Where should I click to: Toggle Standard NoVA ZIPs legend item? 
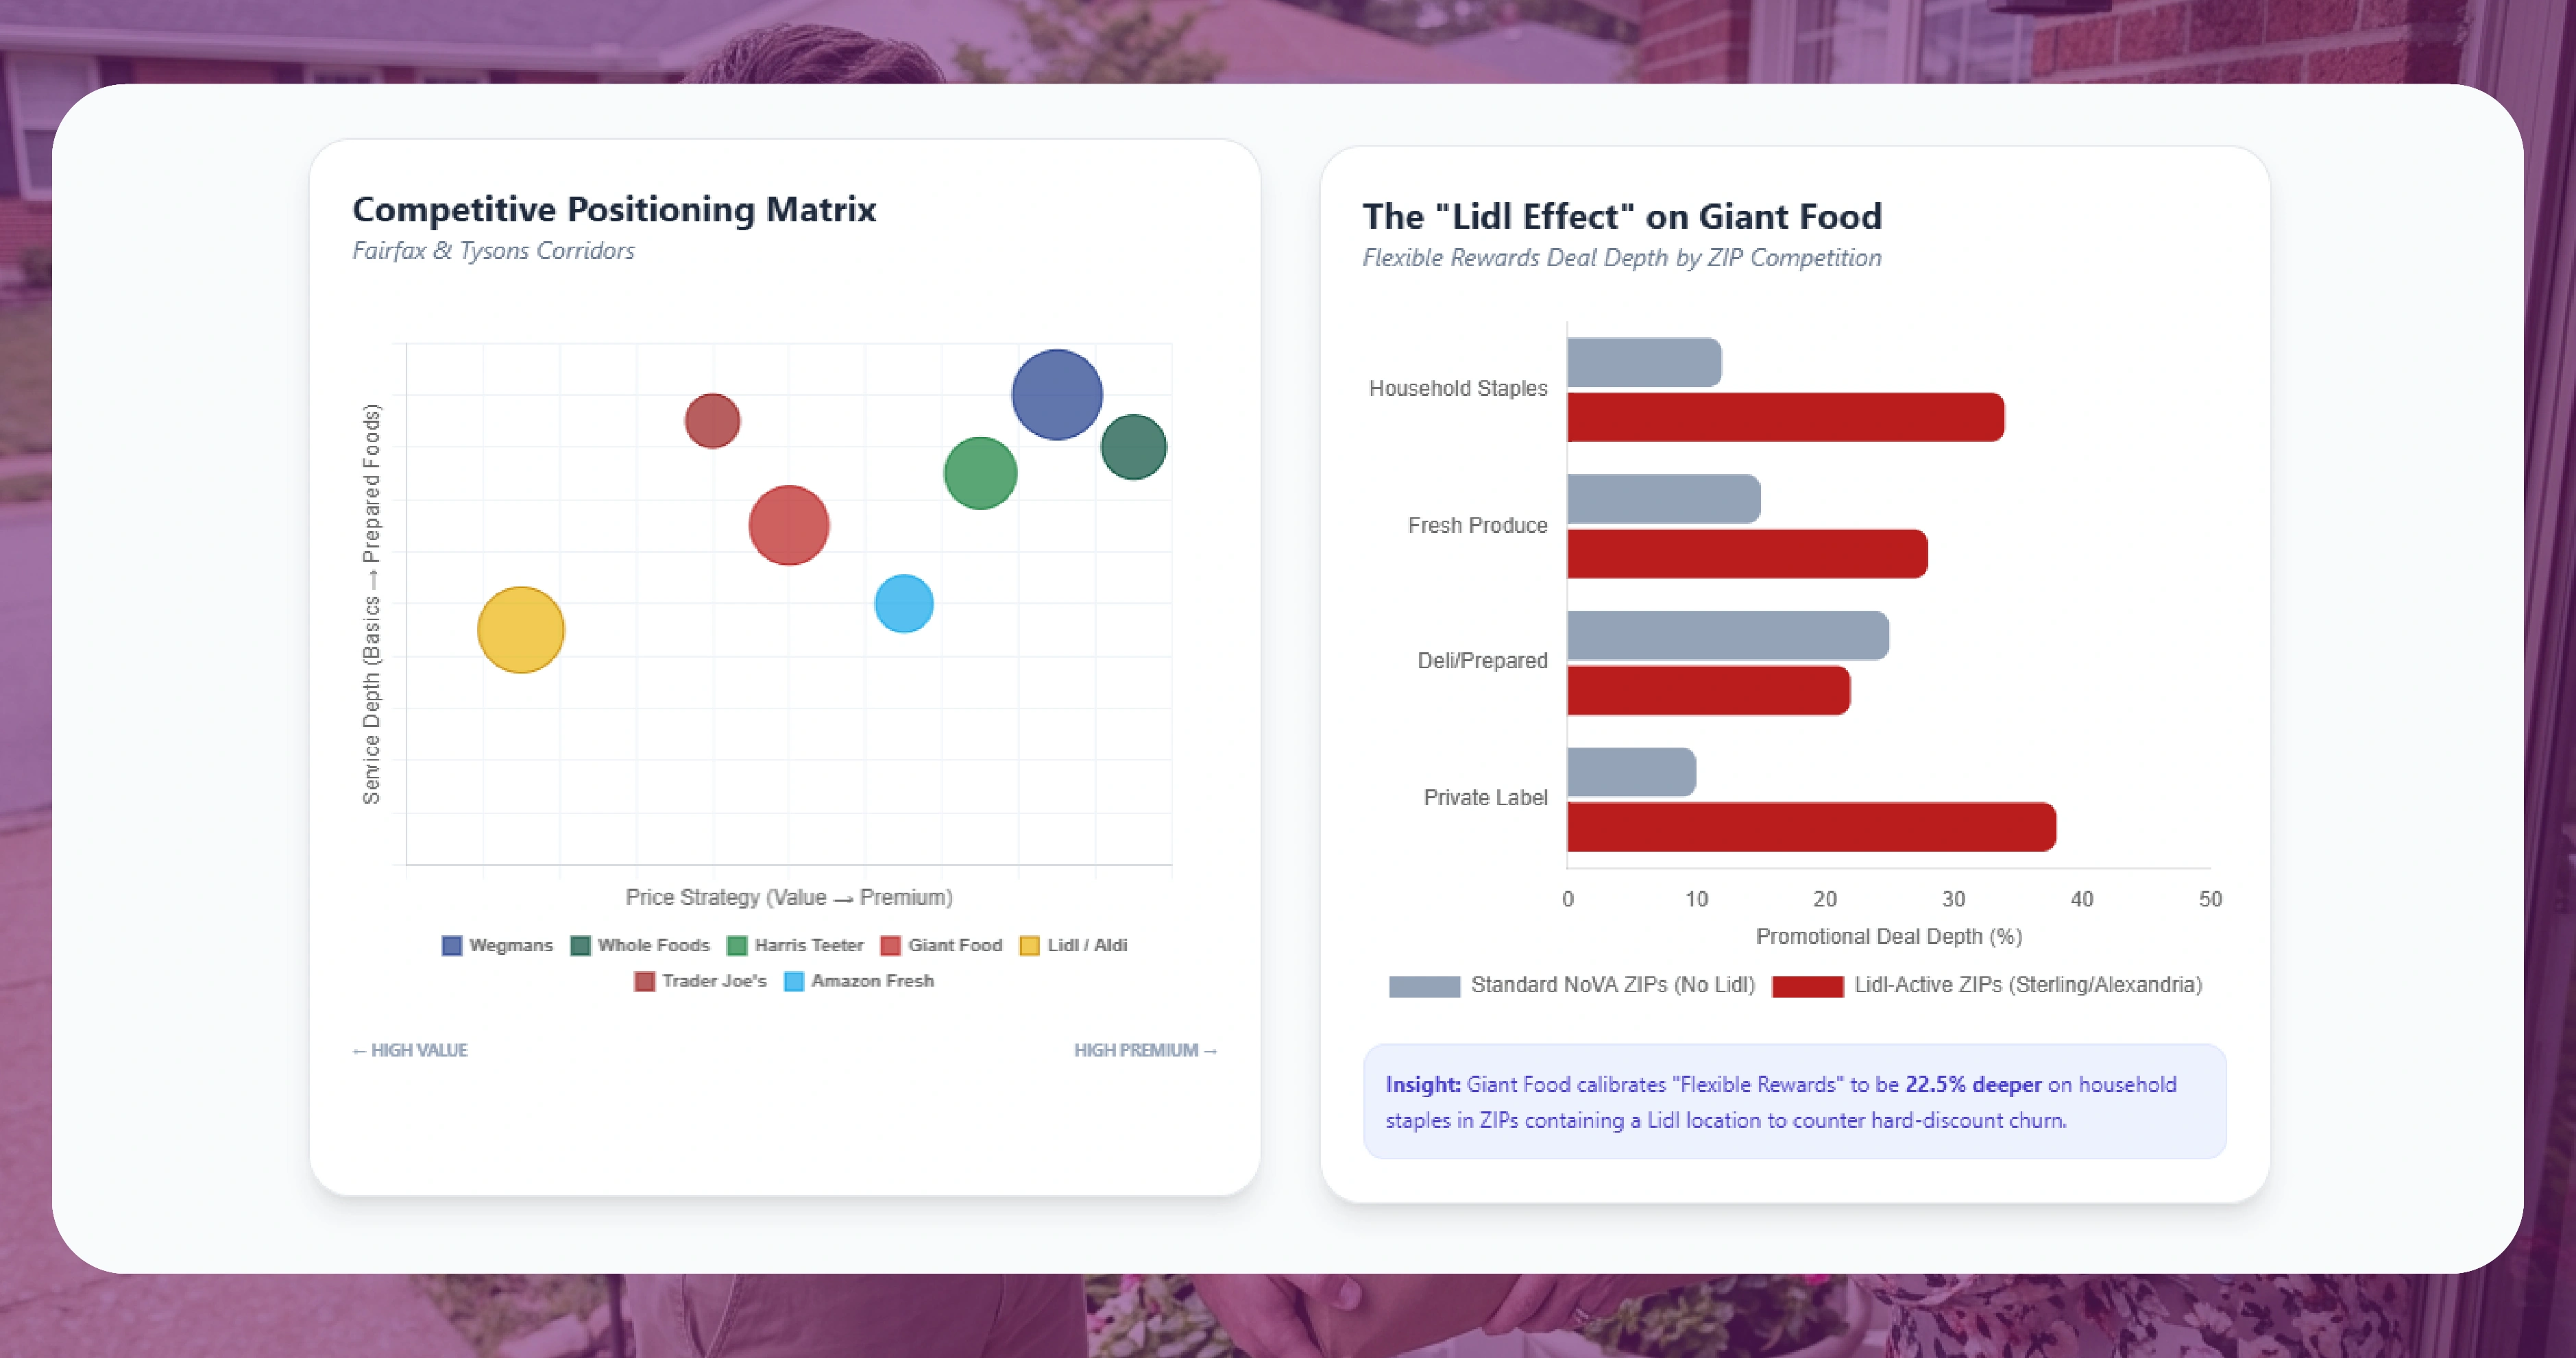(1424, 986)
